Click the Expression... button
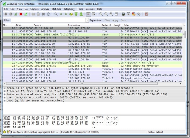This screenshot has width=190, height=138. point(96,20)
